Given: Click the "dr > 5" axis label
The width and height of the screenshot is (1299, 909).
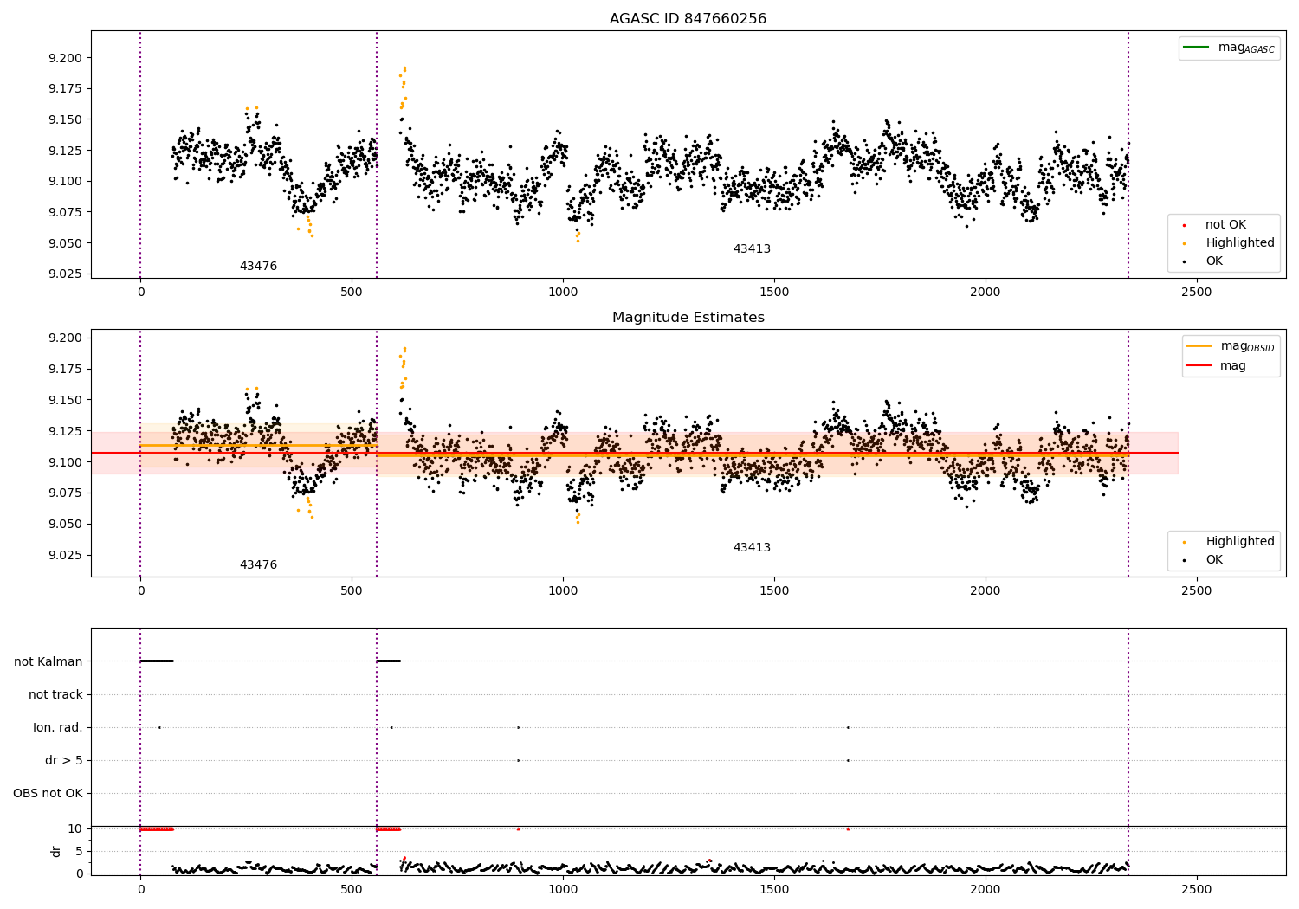Looking at the screenshot, I should coord(64,761).
